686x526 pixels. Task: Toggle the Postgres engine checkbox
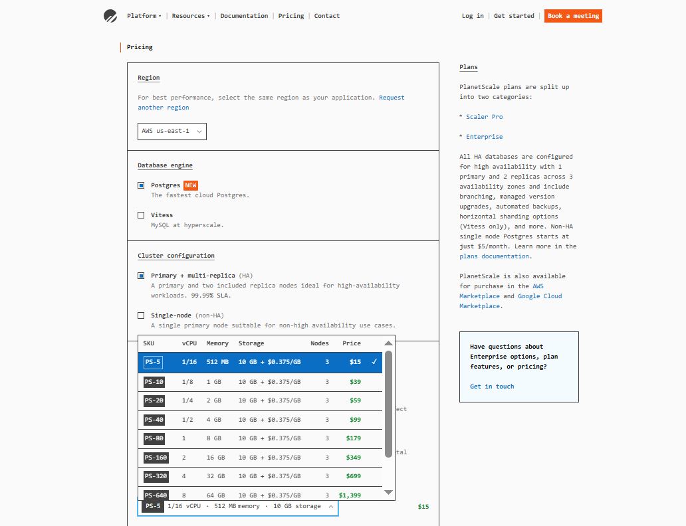[x=141, y=185]
